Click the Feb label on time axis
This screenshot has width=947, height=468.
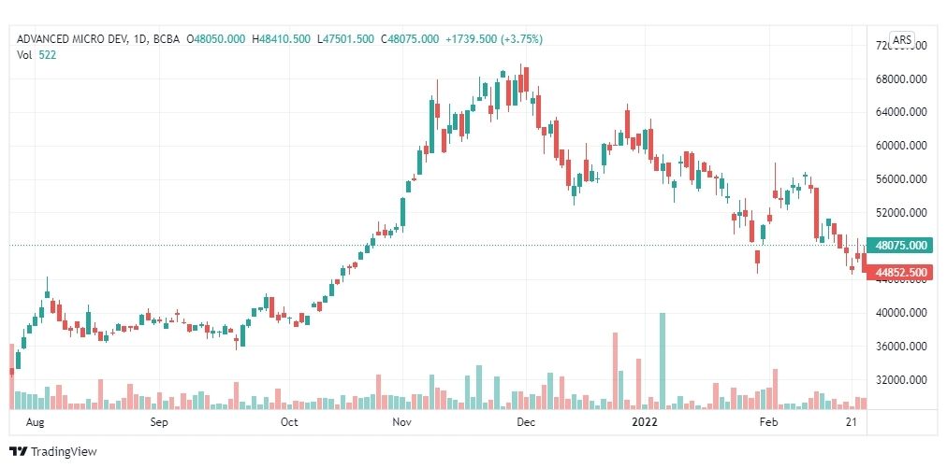(768, 422)
